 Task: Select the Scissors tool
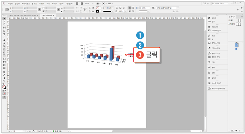tap(4, 59)
